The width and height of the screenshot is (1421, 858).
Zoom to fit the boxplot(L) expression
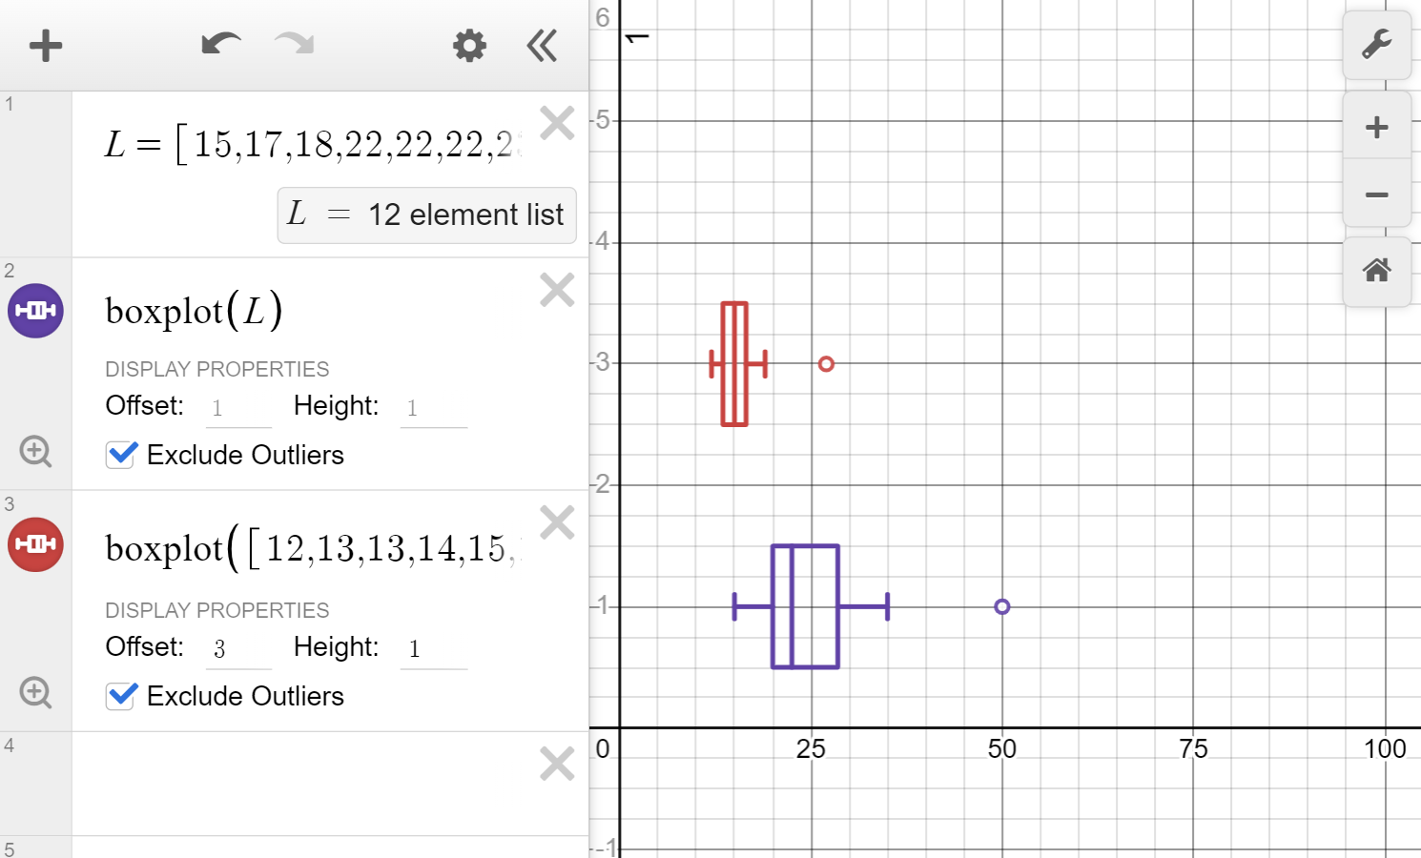point(35,451)
